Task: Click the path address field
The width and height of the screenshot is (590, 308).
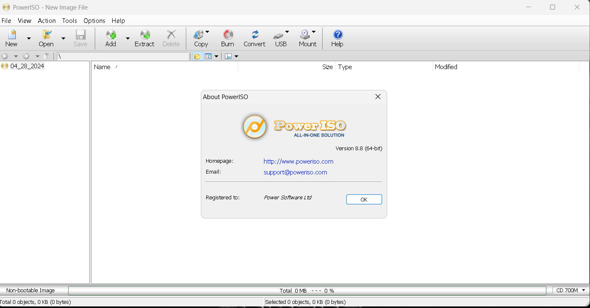Action: (x=123, y=56)
